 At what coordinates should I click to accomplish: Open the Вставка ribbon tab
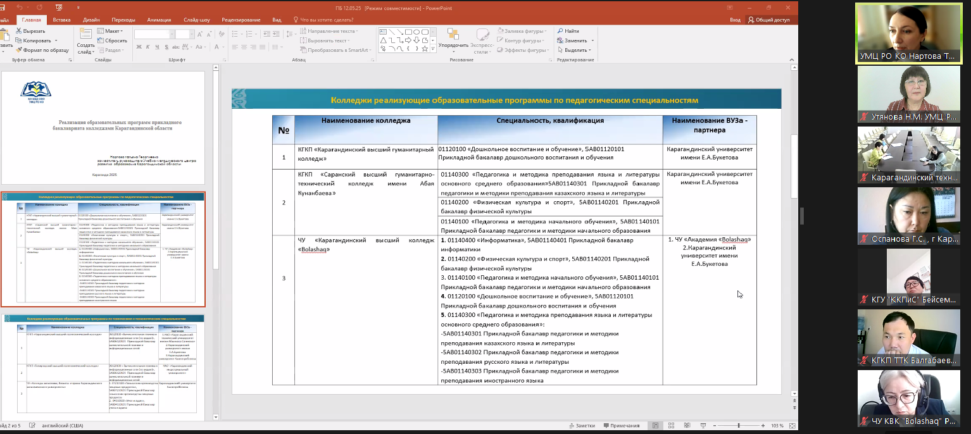(x=61, y=20)
